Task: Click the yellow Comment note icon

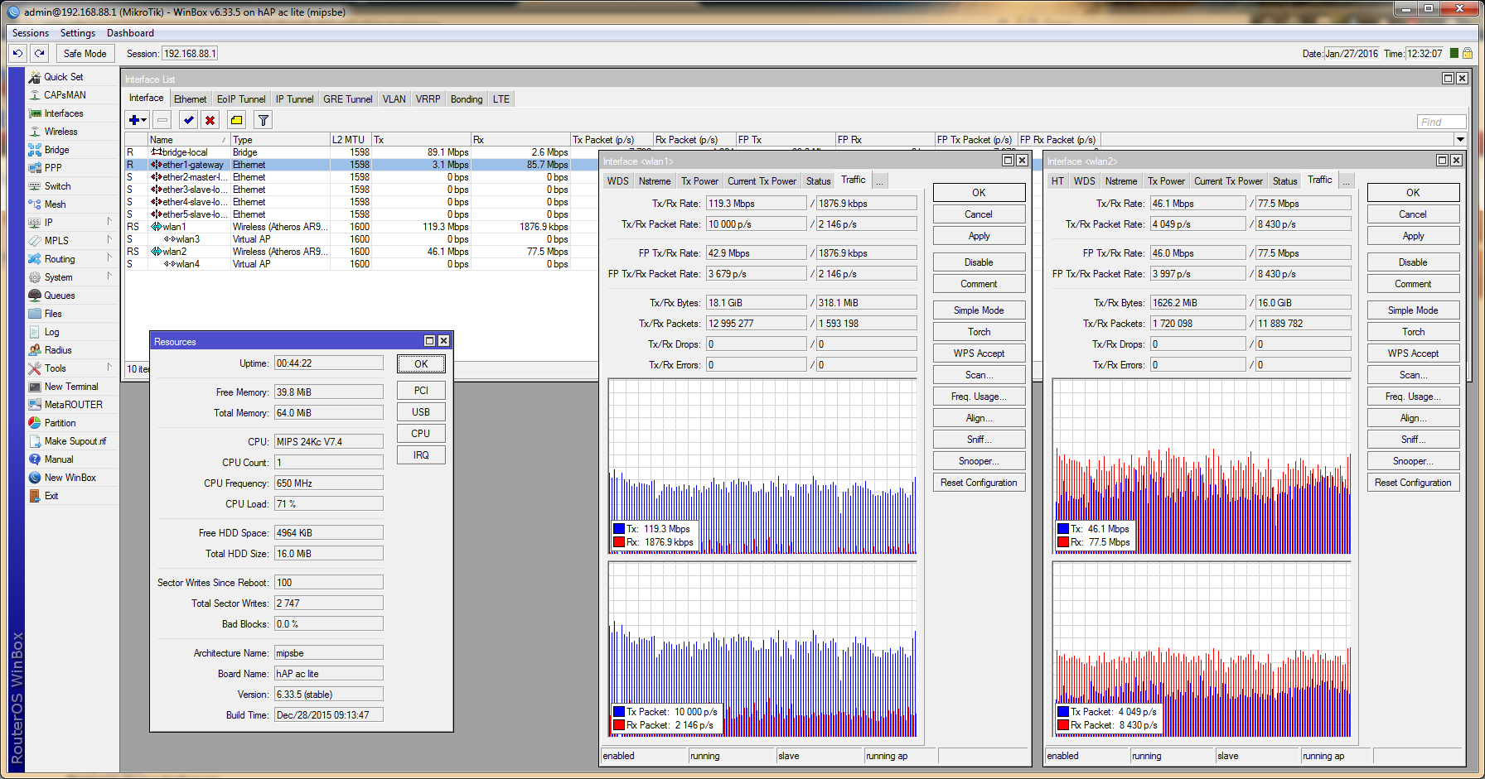Action: coord(236,120)
